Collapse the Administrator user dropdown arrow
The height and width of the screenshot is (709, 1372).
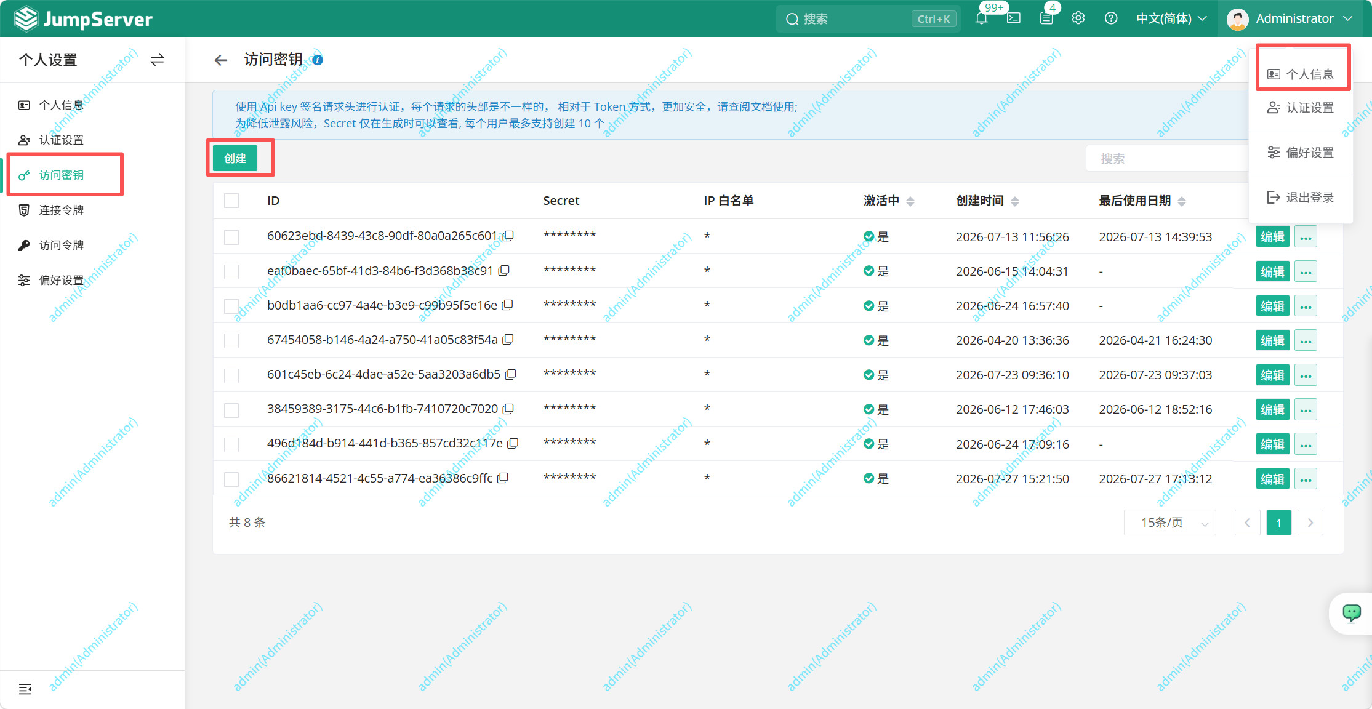click(1348, 18)
